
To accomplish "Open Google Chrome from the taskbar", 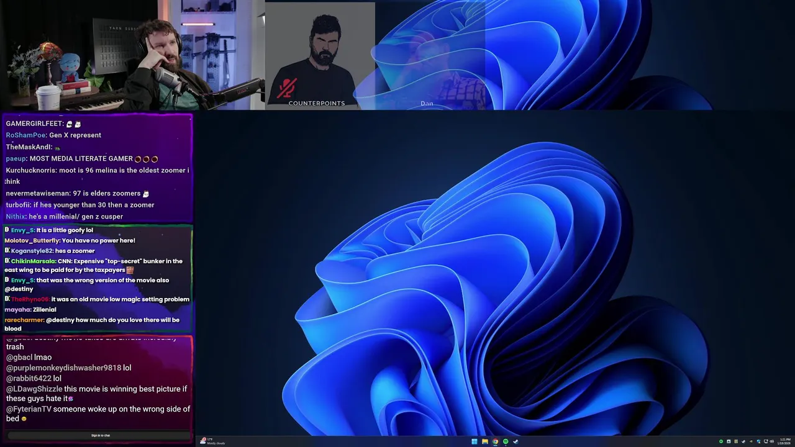I will tap(495, 441).
